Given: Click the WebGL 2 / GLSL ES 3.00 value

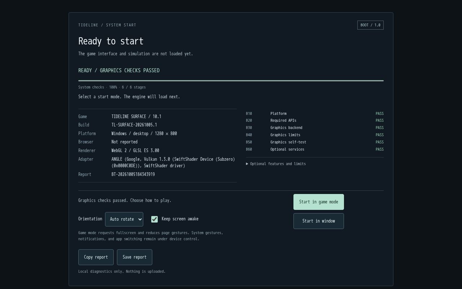Looking at the screenshot, I should (x=135, y=151).
